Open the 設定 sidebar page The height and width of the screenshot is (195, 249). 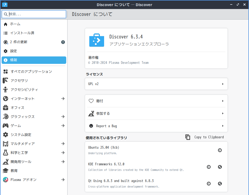(x=34, y=51)
